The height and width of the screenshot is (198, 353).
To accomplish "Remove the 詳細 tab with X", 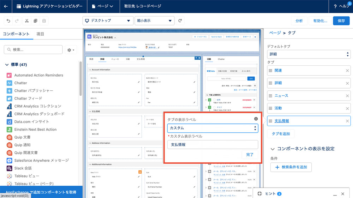I will coord(347,83).
